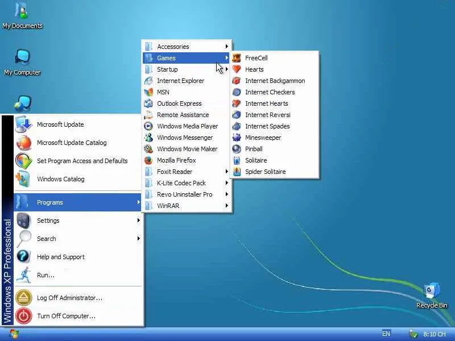Expand the Search submenu arrow
Image resolution: width=455 pixels, height=341 pixels.
click(x=138, y=239)
